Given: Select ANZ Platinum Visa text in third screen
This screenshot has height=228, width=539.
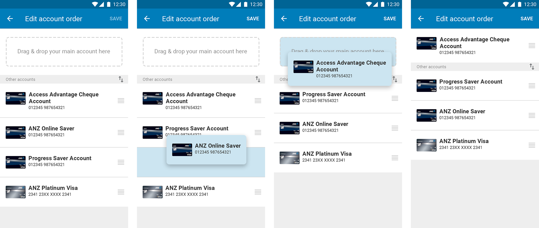Looking at the screenshot, I should tap(327, 154).
